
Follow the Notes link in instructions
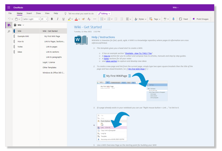pos(106,59)
